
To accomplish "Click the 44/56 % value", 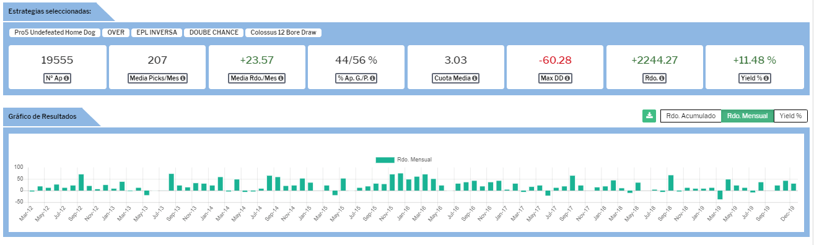I will [356, 60].
